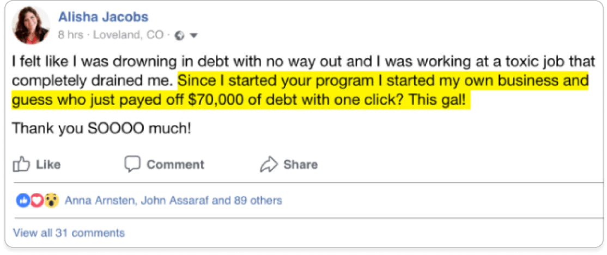Expand the post options dropdown arrow
This screenshot has height=255, width=607.
[x=194, y=36]
